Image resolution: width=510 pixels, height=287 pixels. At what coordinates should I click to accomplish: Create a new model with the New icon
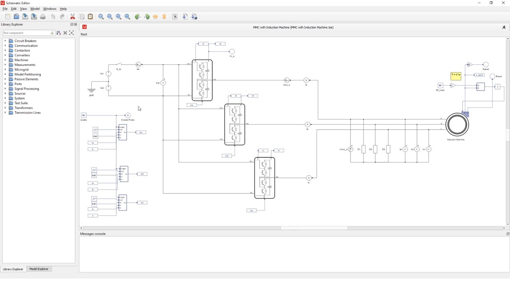click(8, 17)
